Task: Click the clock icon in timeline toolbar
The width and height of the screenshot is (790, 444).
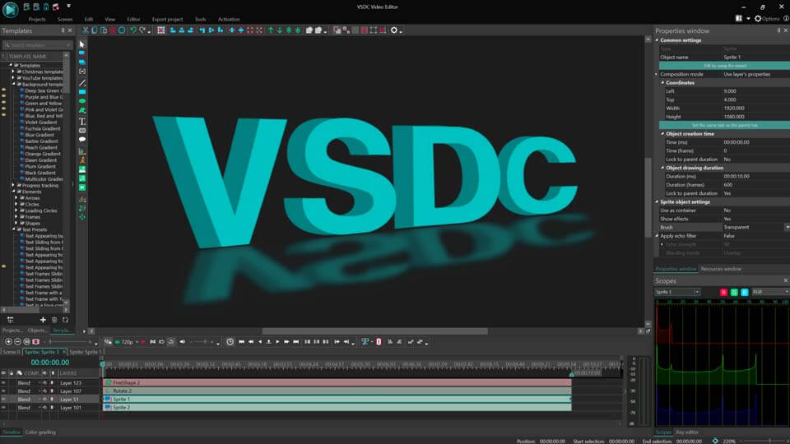Action: coord(230,342)
